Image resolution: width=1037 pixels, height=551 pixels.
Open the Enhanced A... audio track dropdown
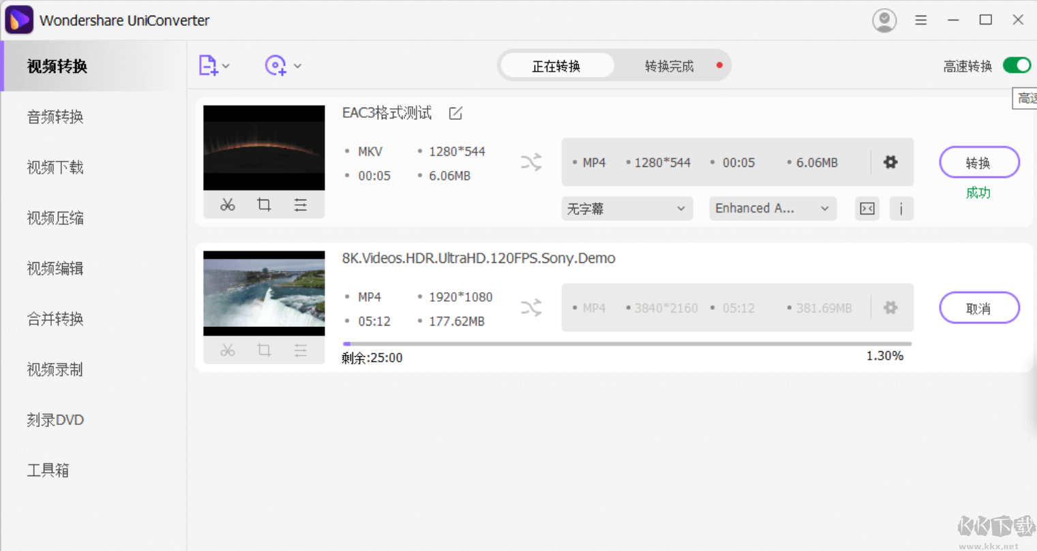coord(773,208)
